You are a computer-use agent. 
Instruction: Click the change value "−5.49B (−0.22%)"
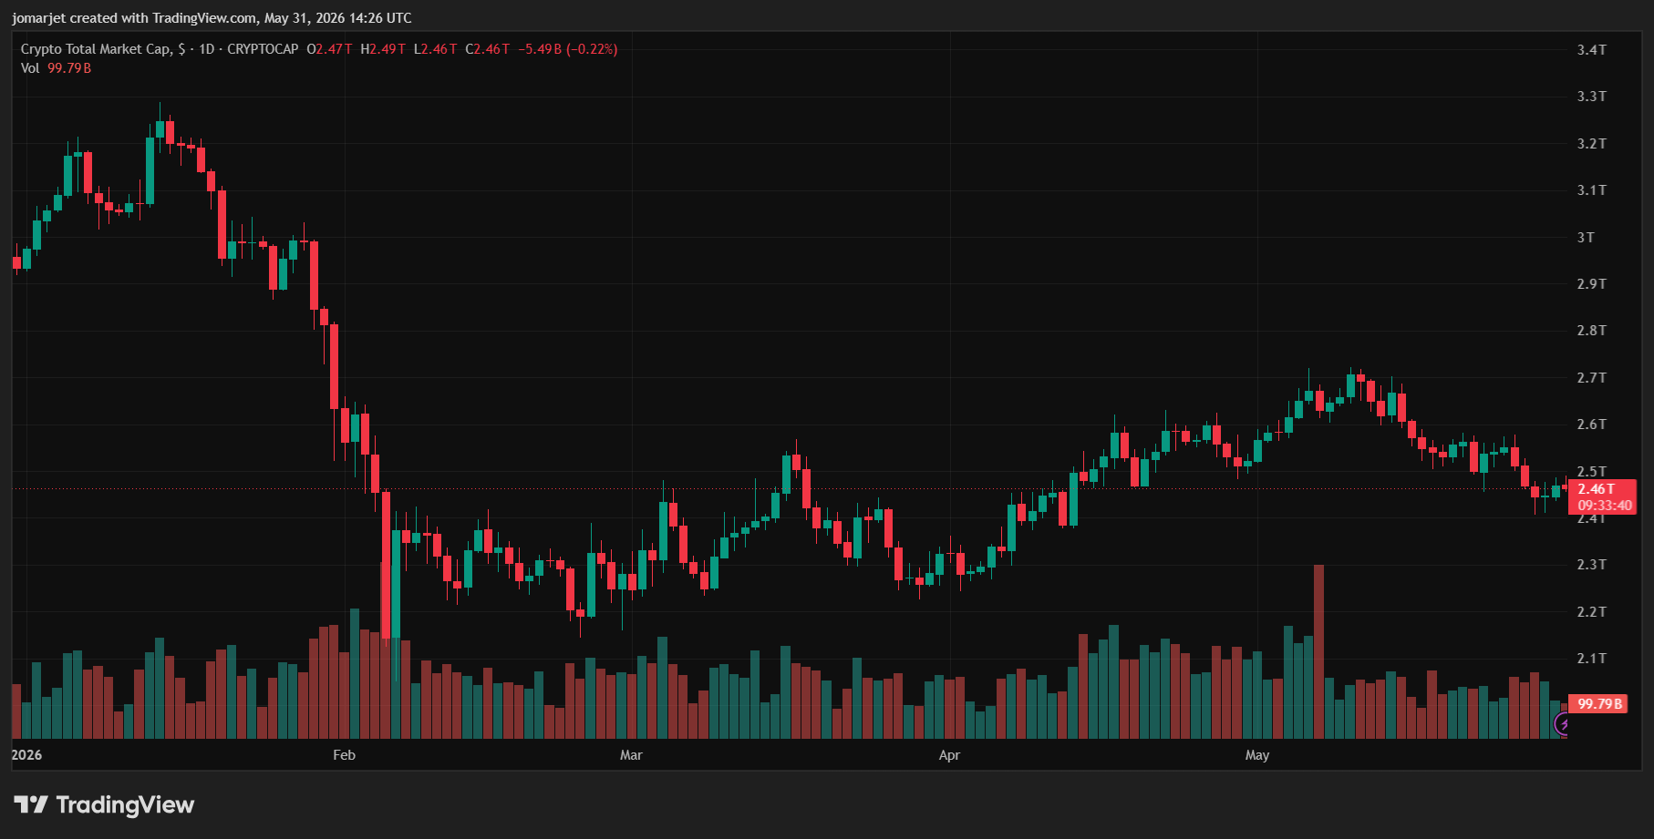coord(568,49)
